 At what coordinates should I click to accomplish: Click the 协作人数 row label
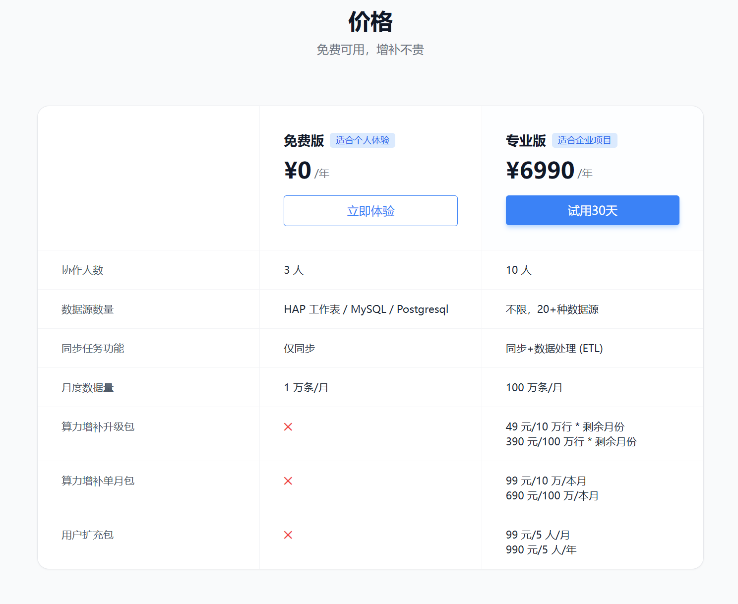coord(82,270)
